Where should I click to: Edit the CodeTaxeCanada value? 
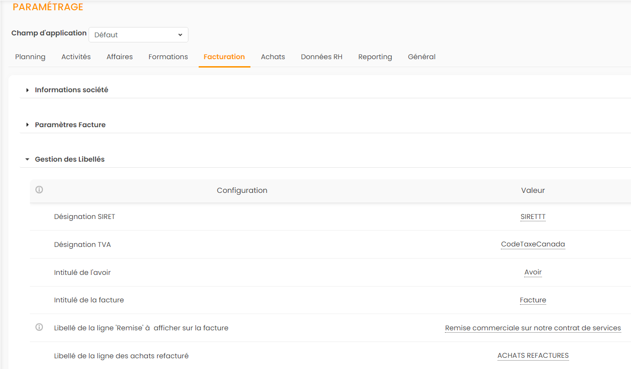pyautogui.click(x=533, y=244)
